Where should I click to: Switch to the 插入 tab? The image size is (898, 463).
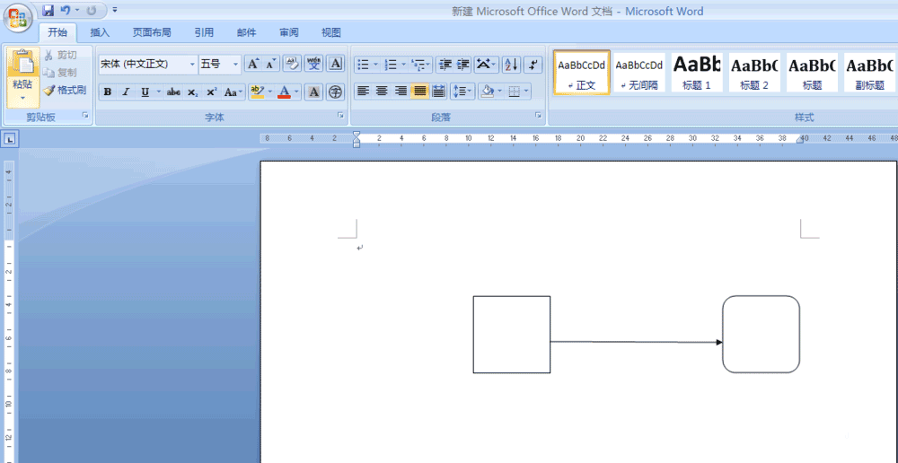100,32
